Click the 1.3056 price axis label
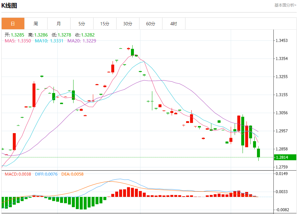 click(282, 113)
